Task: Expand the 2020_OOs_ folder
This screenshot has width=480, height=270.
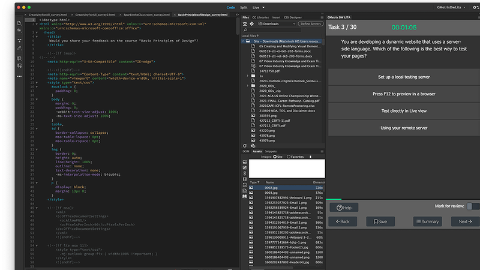Action: 247,86
